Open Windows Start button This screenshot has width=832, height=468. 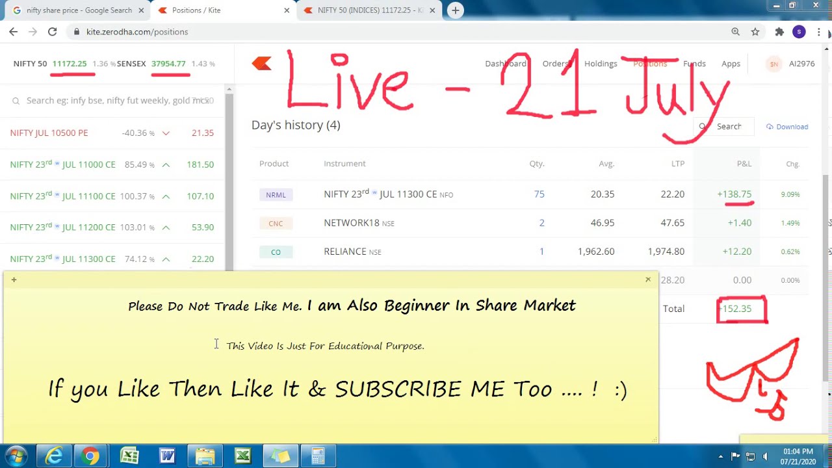[16, 456]
